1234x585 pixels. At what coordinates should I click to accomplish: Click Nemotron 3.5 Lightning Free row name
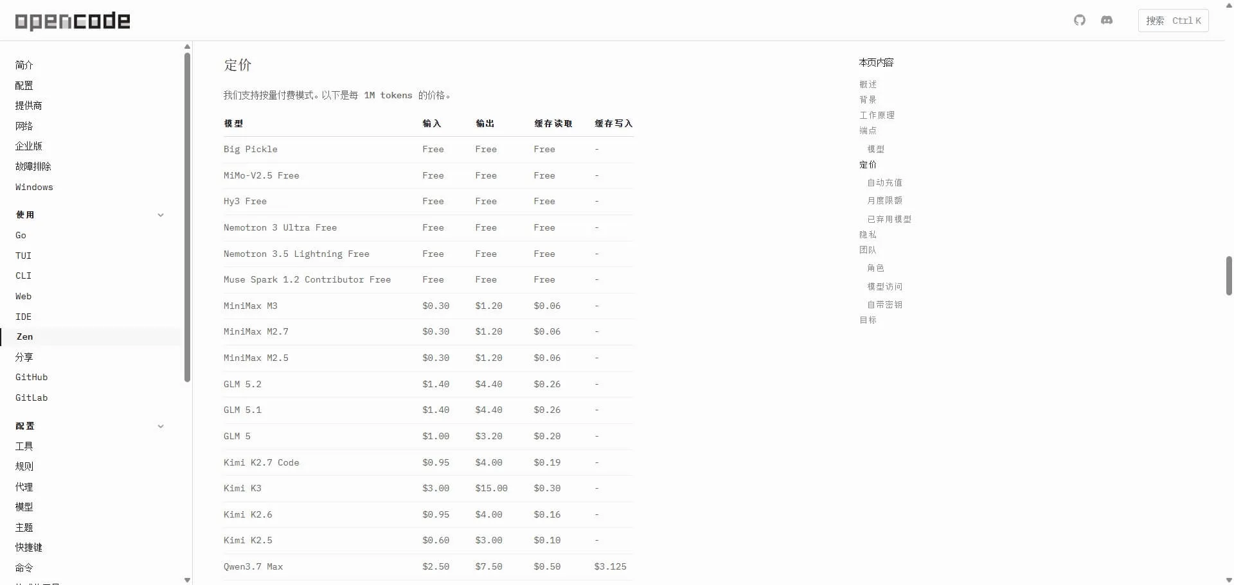tap(296, 254)
